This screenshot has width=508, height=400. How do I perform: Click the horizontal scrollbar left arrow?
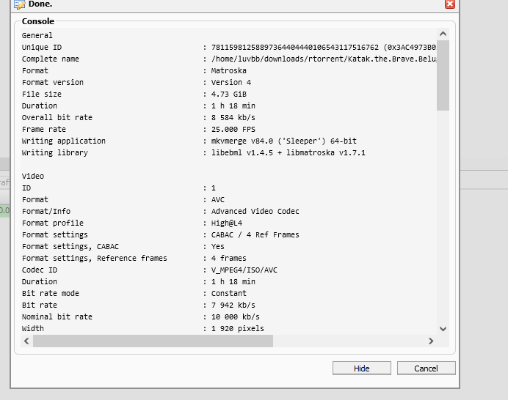[26, 341]
